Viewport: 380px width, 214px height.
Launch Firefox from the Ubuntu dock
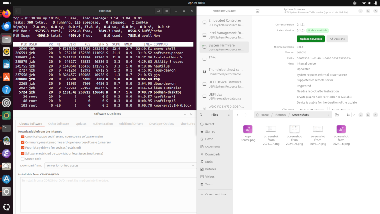pyautogui.click(x=7, y=14)
